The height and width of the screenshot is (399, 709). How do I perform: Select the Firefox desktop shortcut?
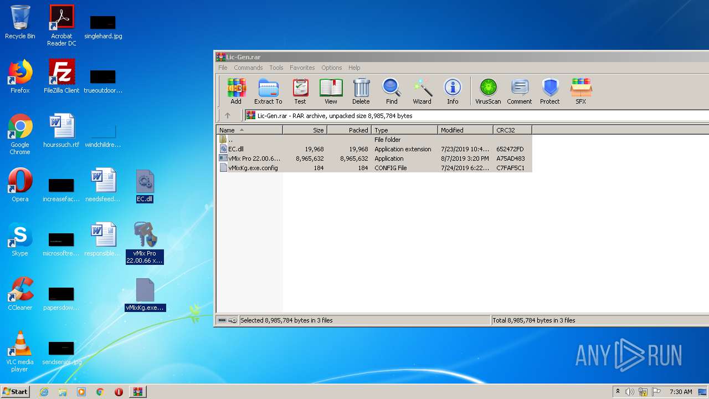pyautogui.click(x=20, y=76)
